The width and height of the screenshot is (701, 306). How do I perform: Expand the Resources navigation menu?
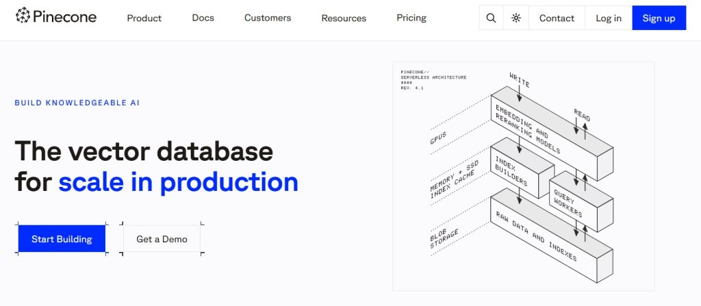pyautogui.click(x=344, y=18)
